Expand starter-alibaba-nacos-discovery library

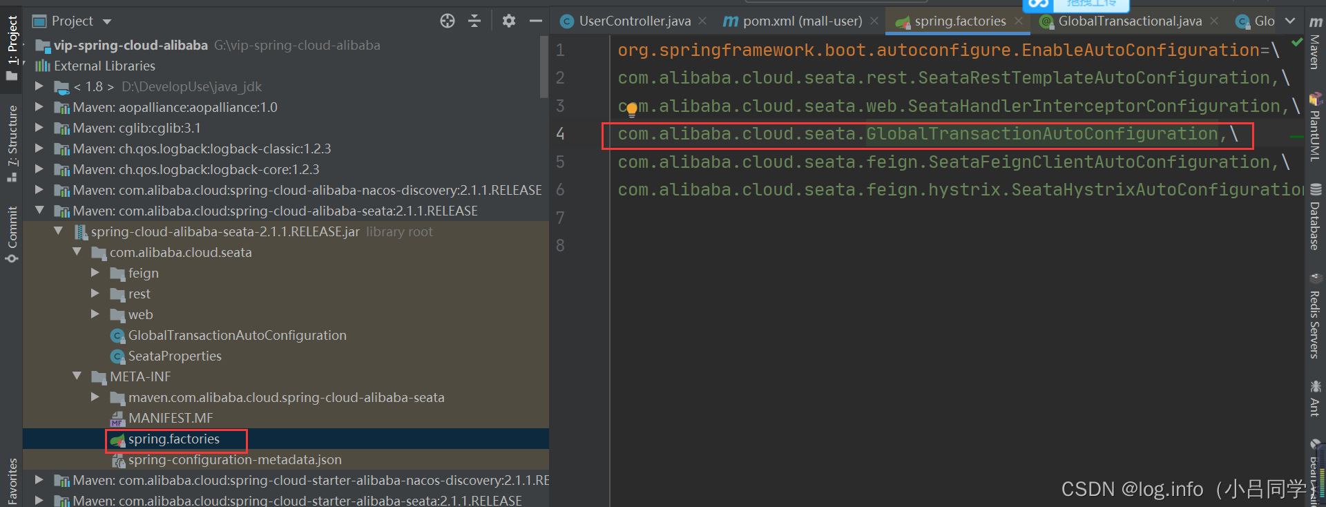(x=39, y=480)
